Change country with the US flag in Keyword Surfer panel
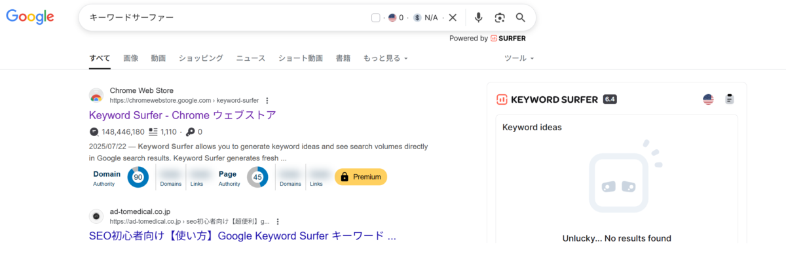This screenshot has width=786, height=265. [708, 99]
